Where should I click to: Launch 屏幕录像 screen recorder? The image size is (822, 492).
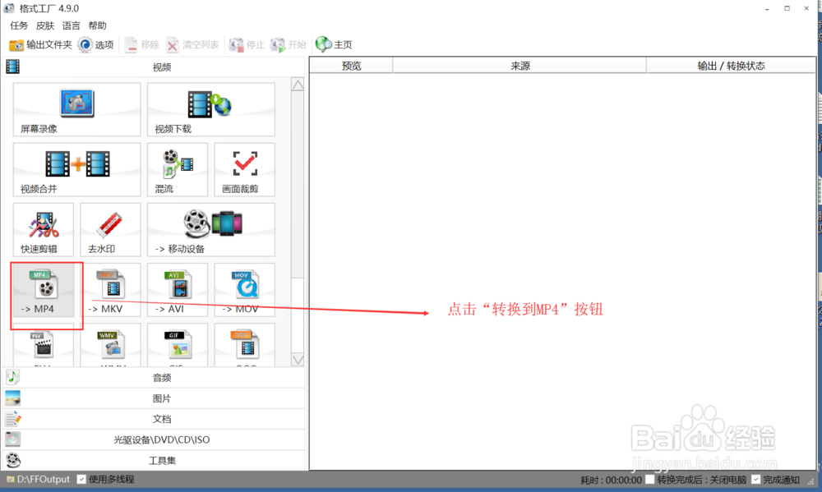pyautogui.click(x=77, y=109)
